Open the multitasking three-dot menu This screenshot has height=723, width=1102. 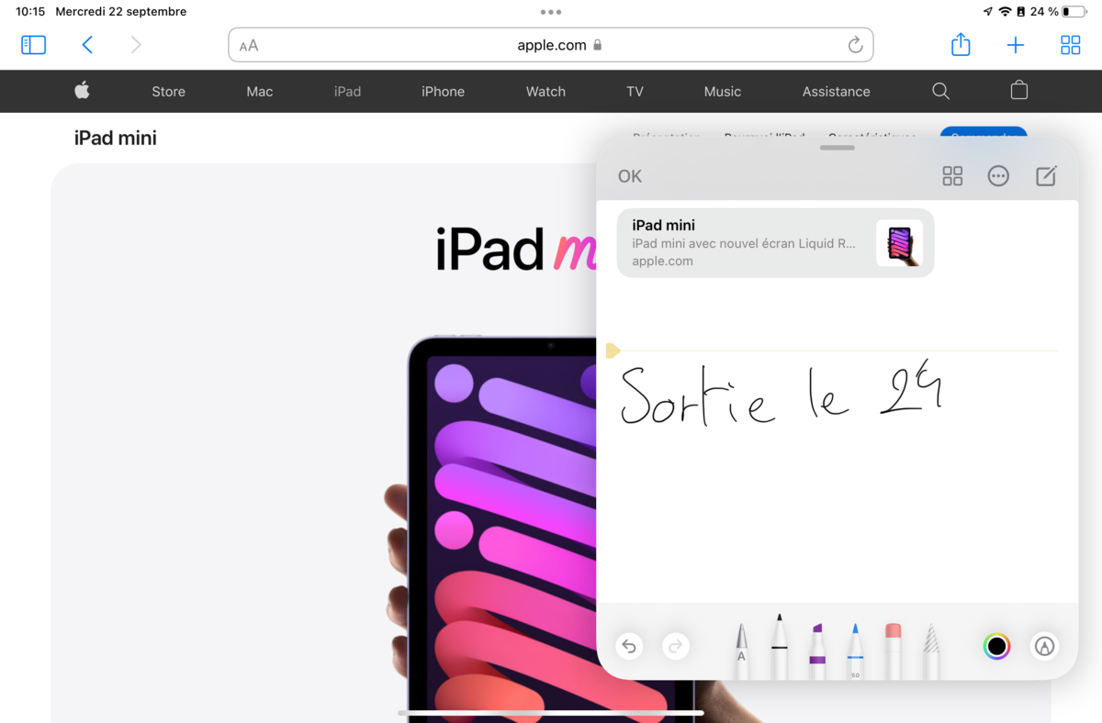click(551, 12)
